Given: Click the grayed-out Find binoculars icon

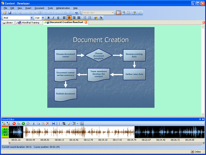Looking at the screenshot, I should pos(65,13).
